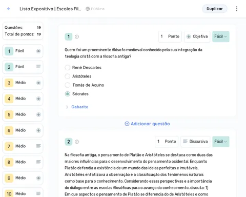Click the info icon next to question 1

point(77,36)
